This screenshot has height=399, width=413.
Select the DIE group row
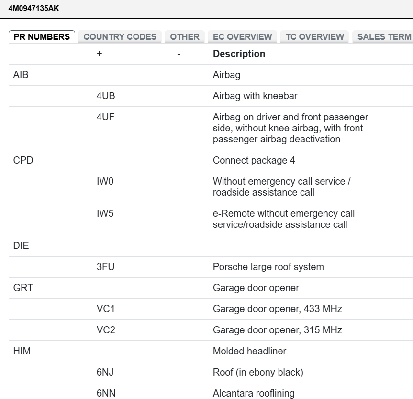(21, 246)
